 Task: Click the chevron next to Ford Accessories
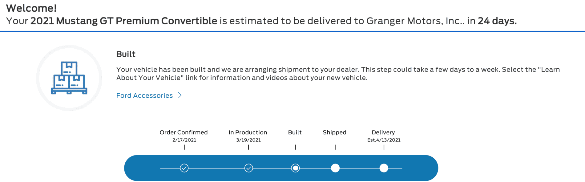180,95
